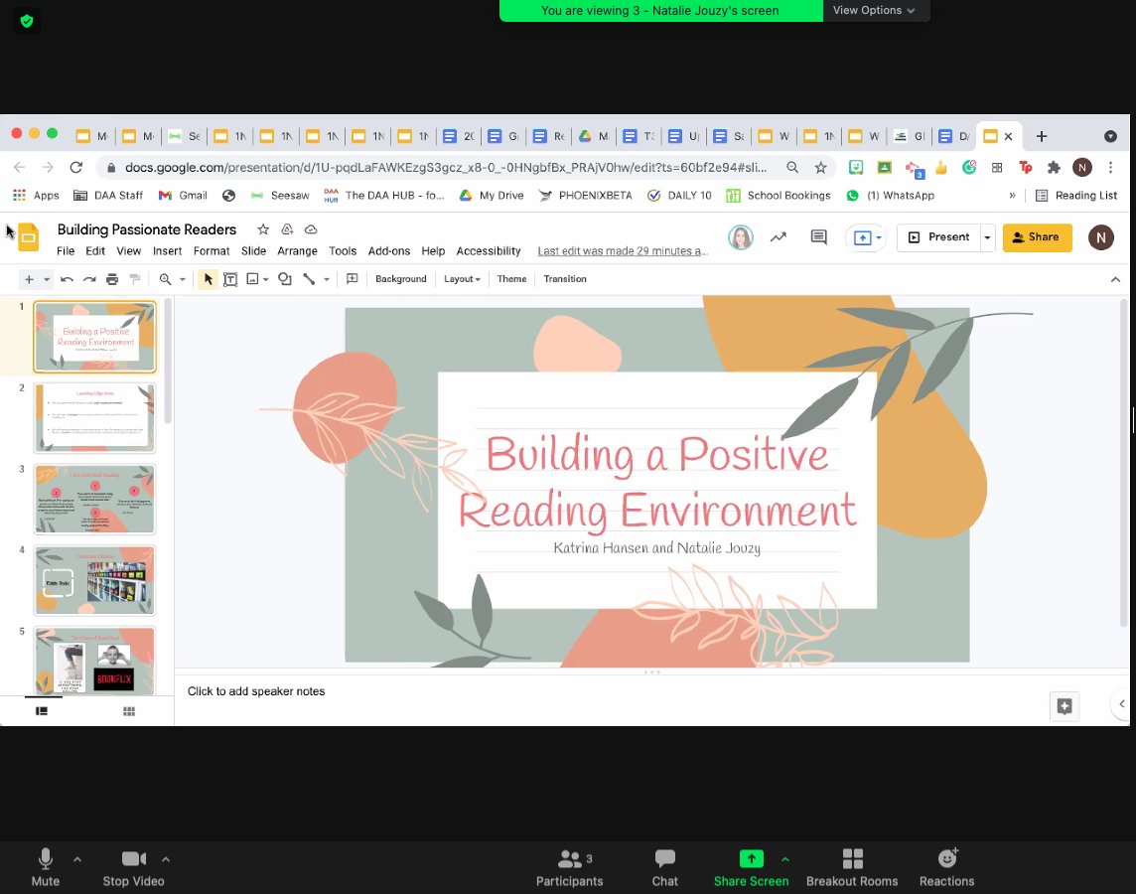1136x894 pixels.
Task: Open Last edit was made link
Action: click(x=623, y=250)
